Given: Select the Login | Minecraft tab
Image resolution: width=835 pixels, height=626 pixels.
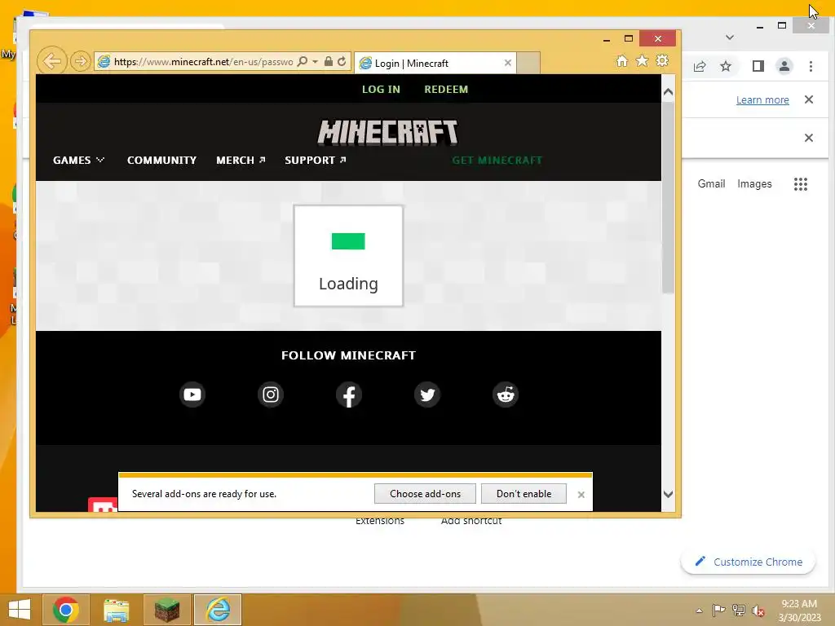Looking at the screenshot, I should pos(435,63).
